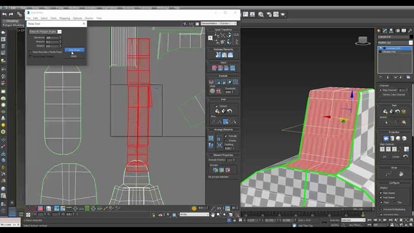Open Relax By Polygon Angles dropdown
Screen dimensions: 414x233
45,32
